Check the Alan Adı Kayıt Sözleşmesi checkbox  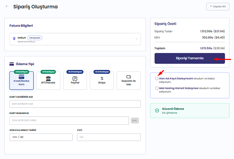click(156, 78)
